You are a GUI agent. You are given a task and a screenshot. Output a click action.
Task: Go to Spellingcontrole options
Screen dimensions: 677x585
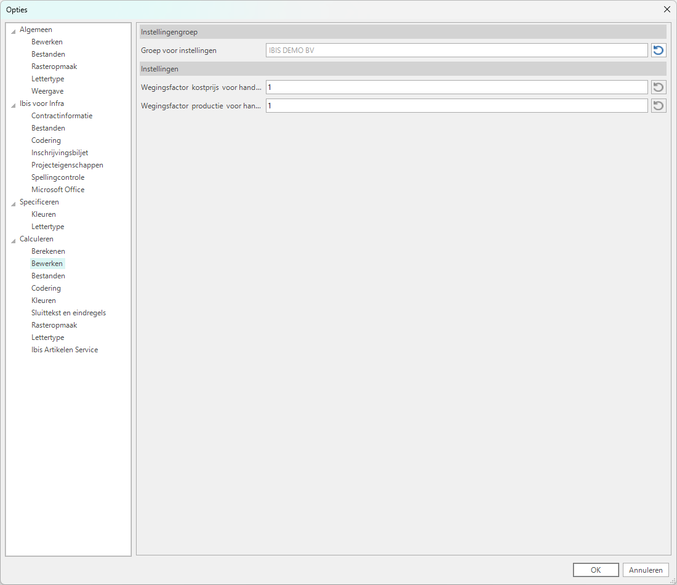coord(58,177)
